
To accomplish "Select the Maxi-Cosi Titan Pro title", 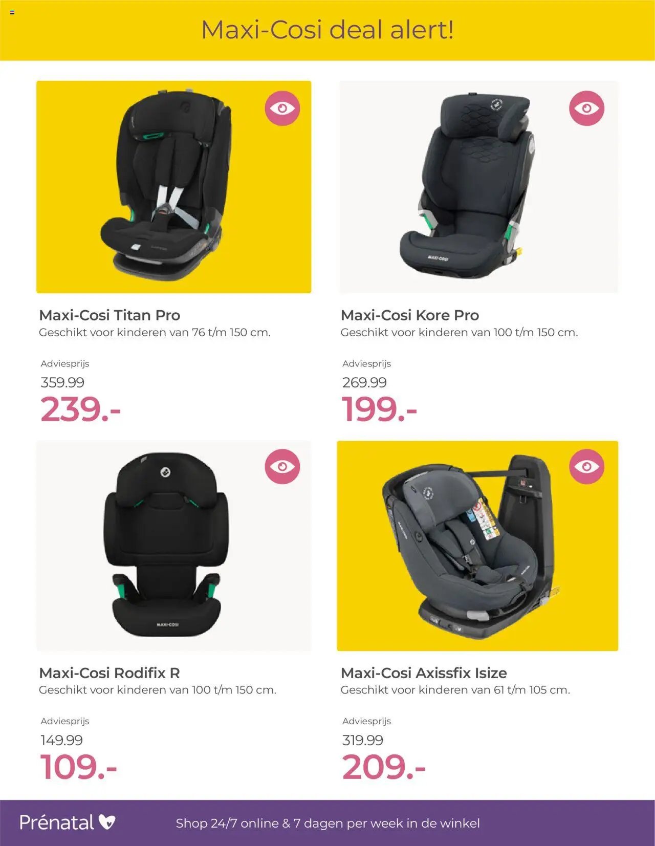I will pos(110,315).
